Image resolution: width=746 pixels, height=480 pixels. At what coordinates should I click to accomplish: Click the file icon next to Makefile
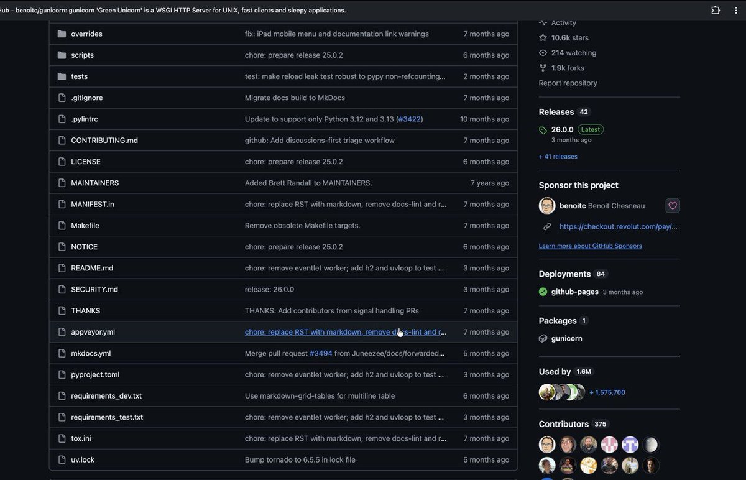62,225
